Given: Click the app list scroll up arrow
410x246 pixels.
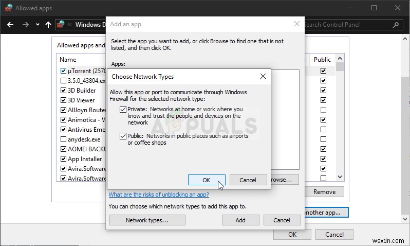Looking at the screenshot, I should tap(340, 58).
